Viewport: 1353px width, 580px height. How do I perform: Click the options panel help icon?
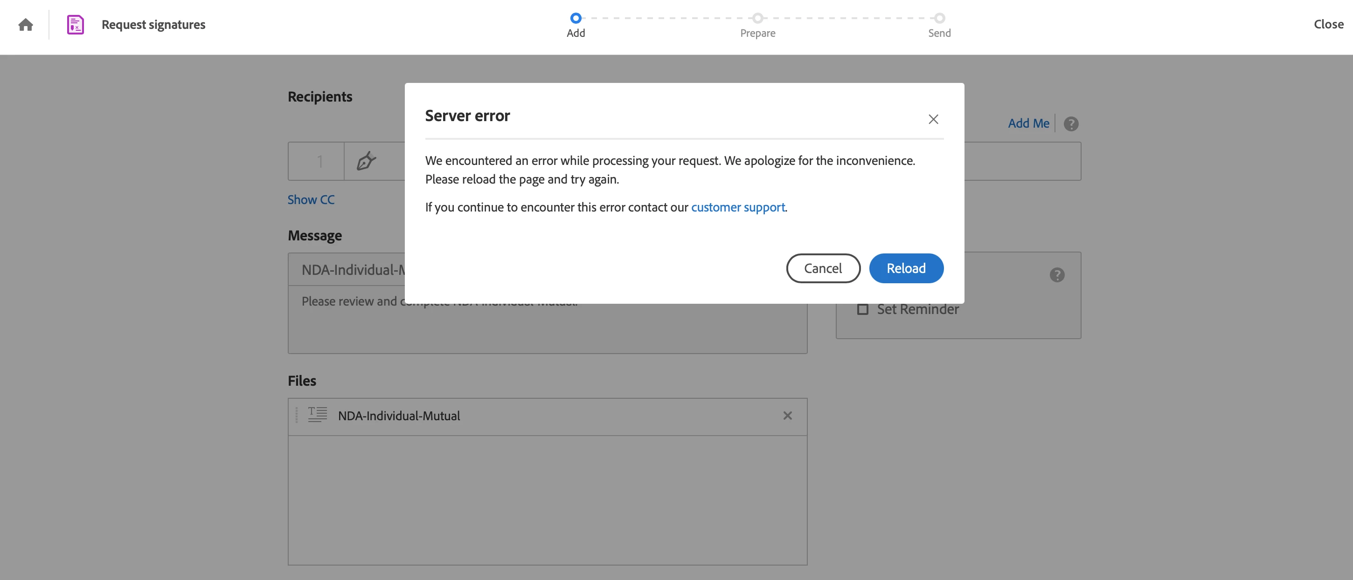click(x=1057, y=275)
